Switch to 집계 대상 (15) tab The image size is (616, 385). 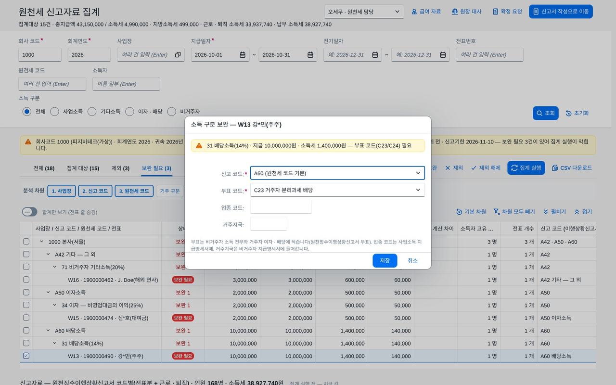click(83, 168)
